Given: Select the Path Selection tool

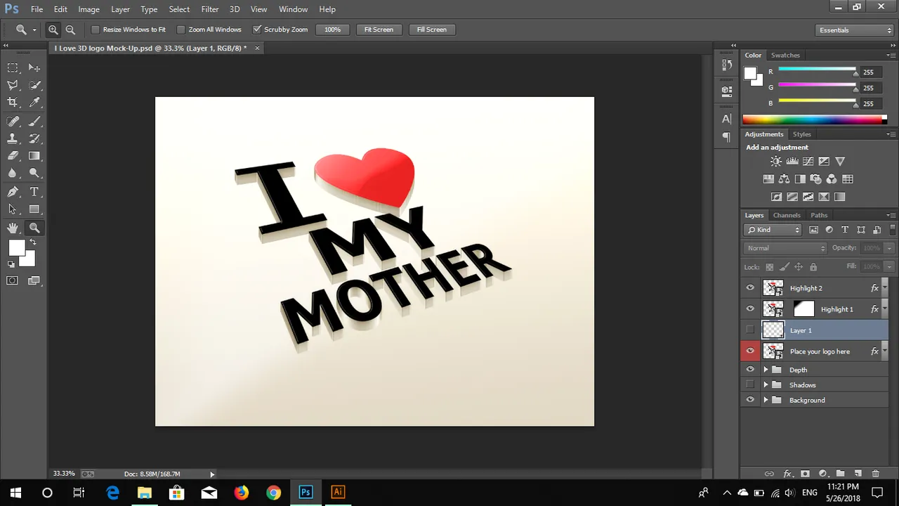Looking at the screenshot, I should [x=13, y=209].
